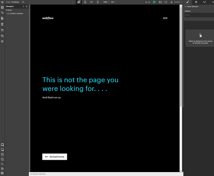Switch to the Element Settings gear tab
Image resolution: width=214 pixels, height=176 pixels.
[196, 2]
